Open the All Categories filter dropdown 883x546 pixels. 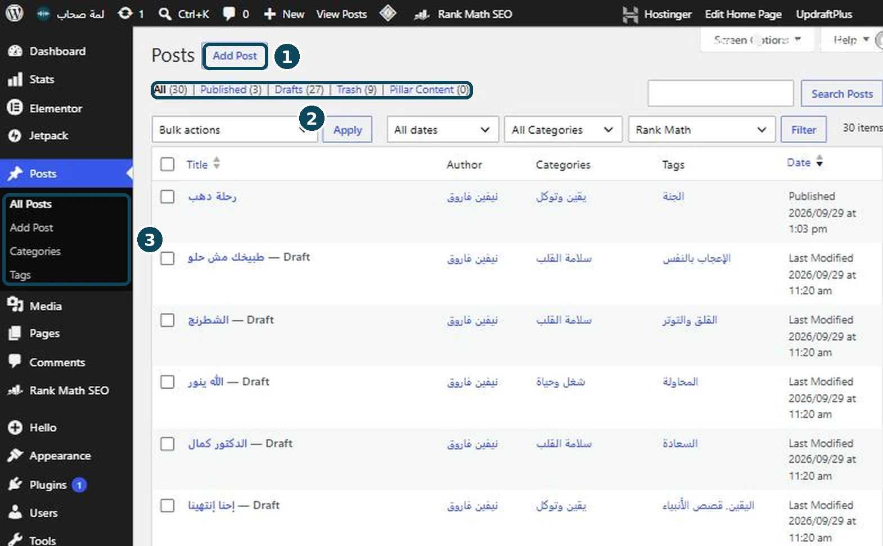point(564,129)
